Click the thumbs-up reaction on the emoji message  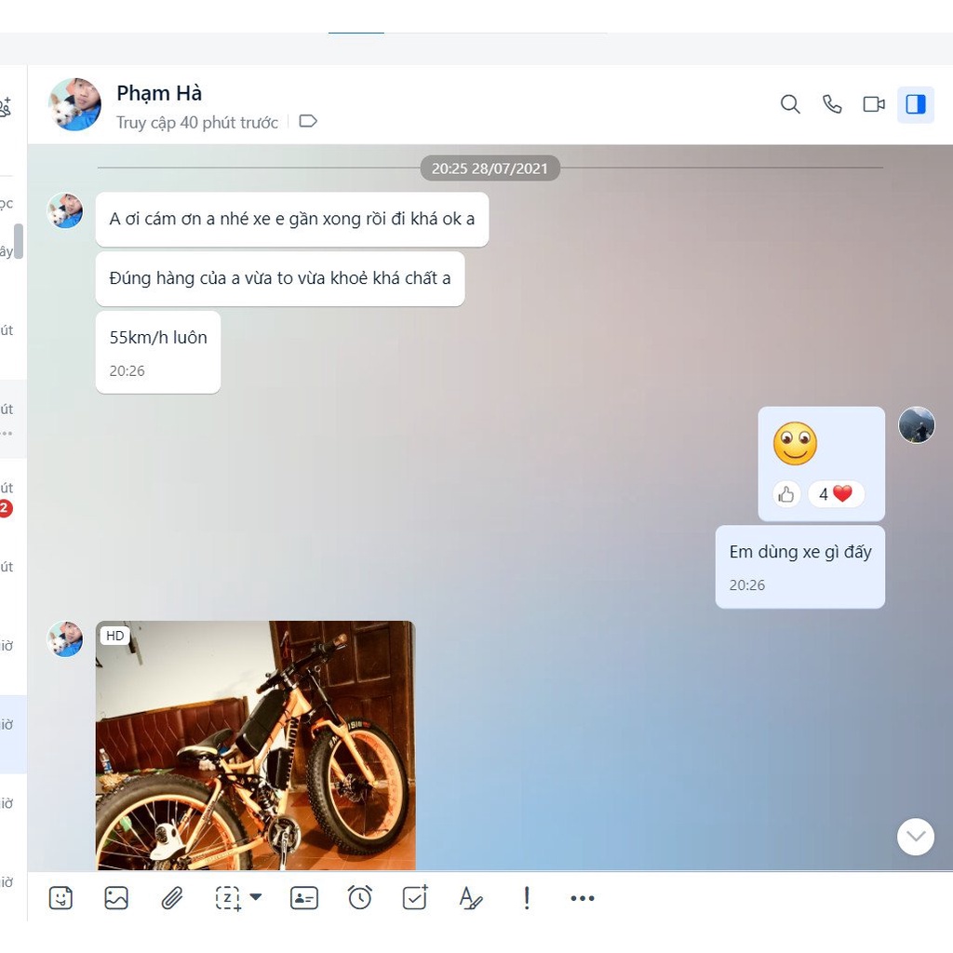786,494
